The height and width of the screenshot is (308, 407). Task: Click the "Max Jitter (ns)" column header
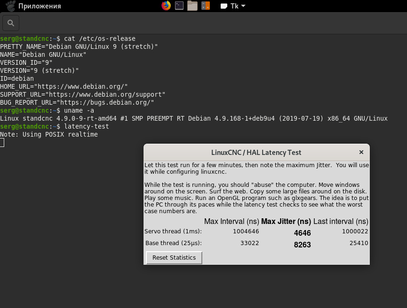click(x=286, y=222)
